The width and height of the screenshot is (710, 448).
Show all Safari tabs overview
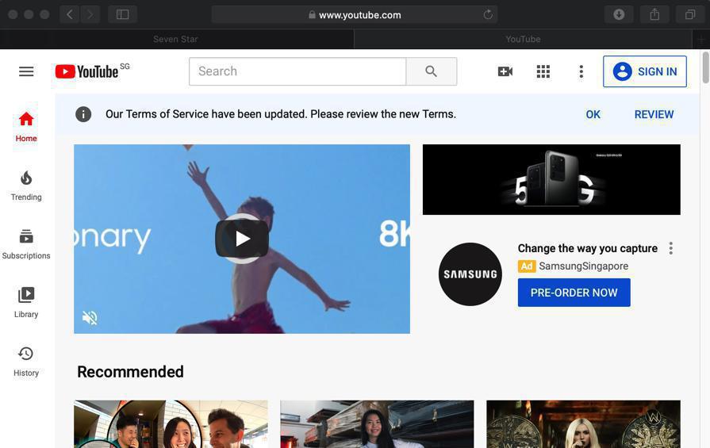[690, 14]
